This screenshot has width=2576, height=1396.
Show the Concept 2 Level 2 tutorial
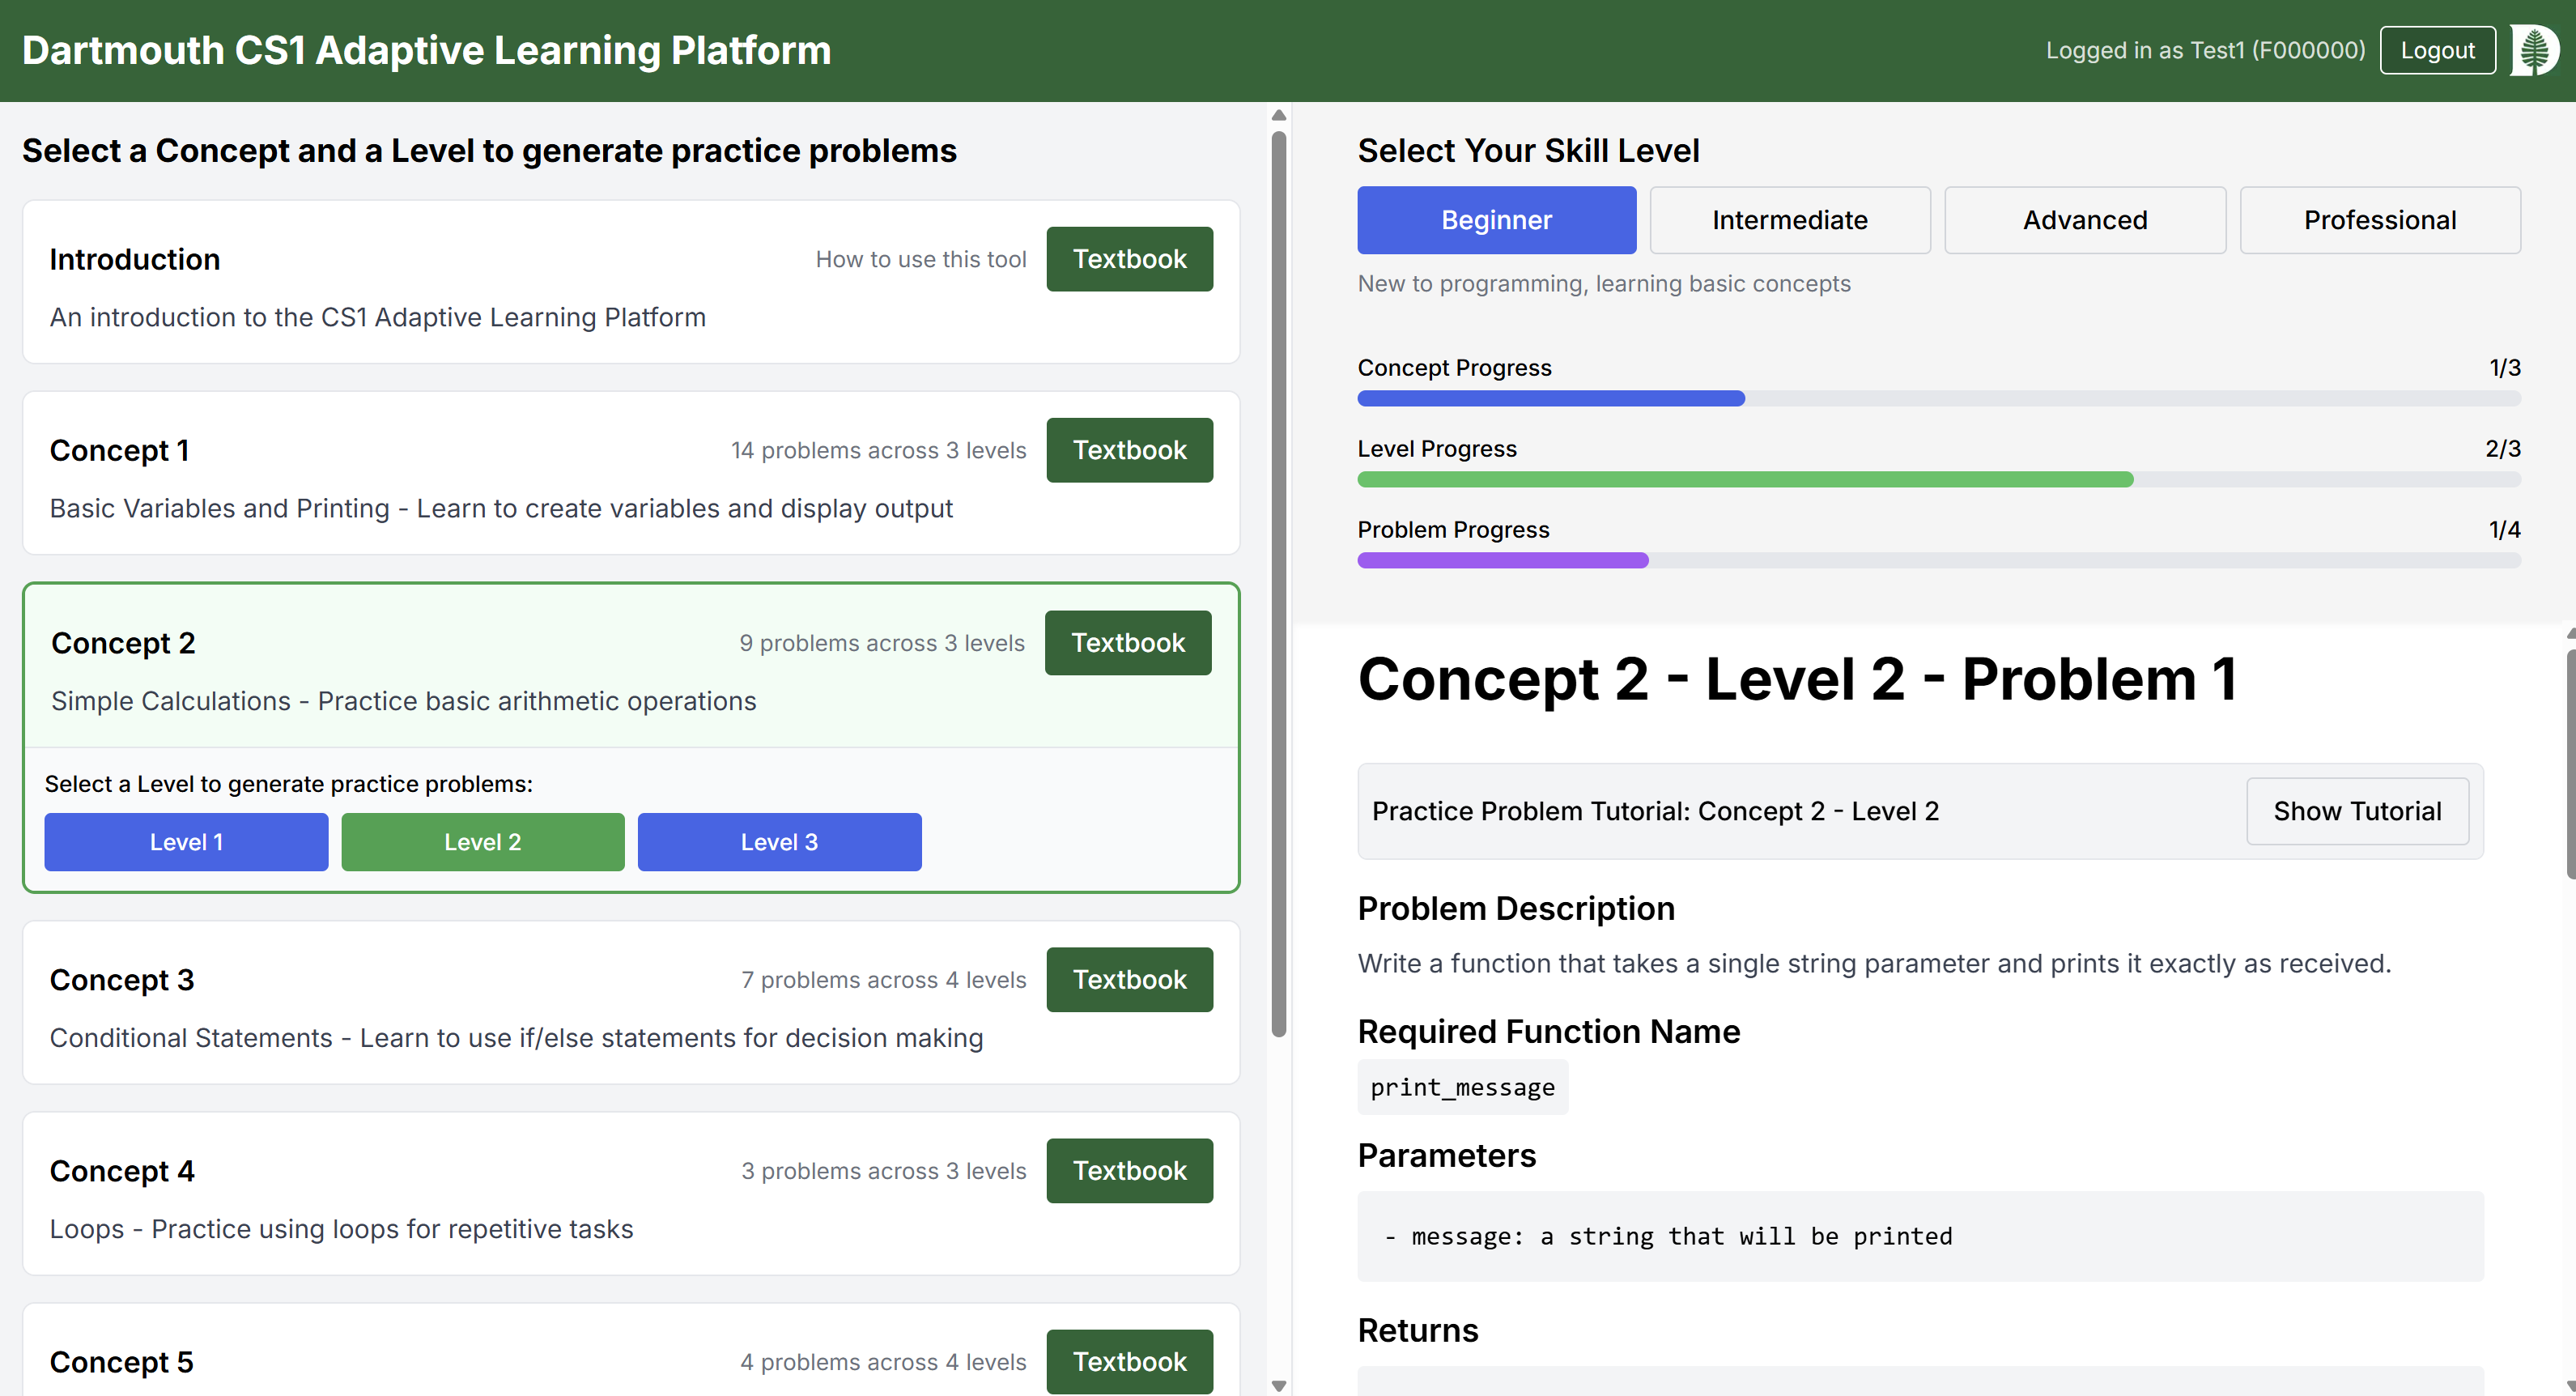(x=2357, y=811)
